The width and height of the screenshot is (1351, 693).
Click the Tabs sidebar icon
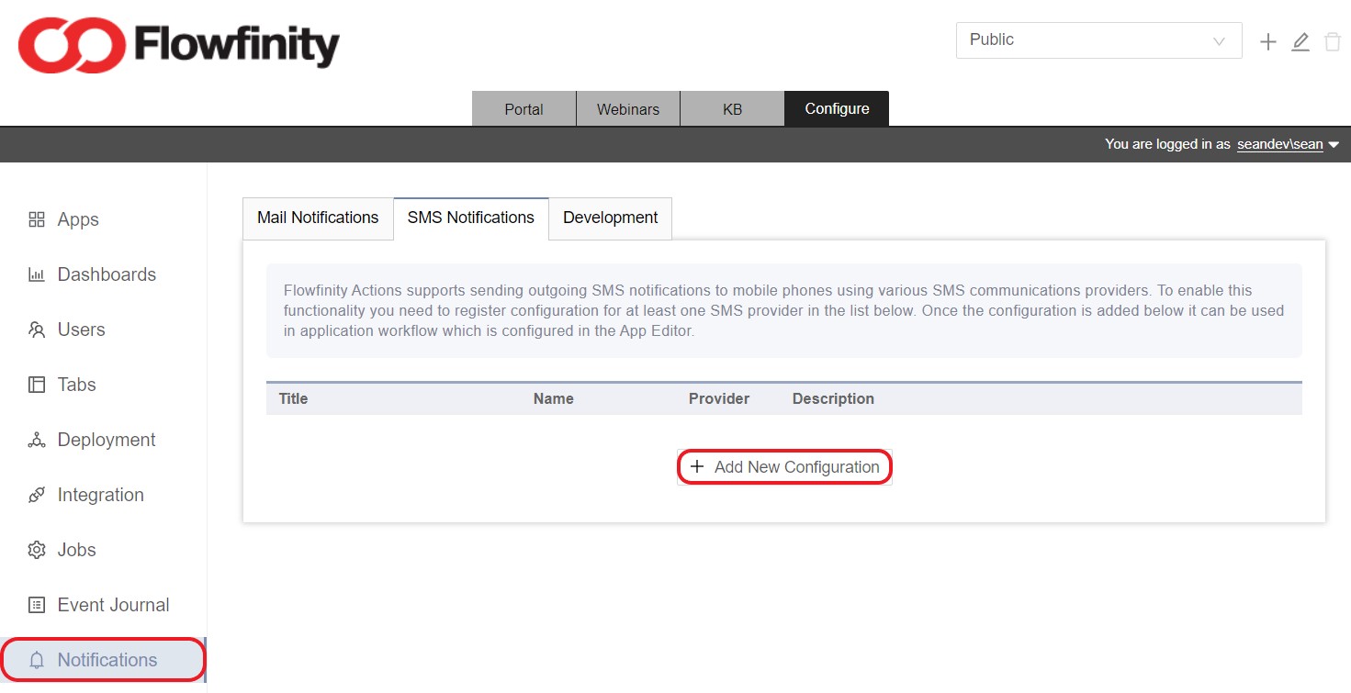[x=37, y=384]
